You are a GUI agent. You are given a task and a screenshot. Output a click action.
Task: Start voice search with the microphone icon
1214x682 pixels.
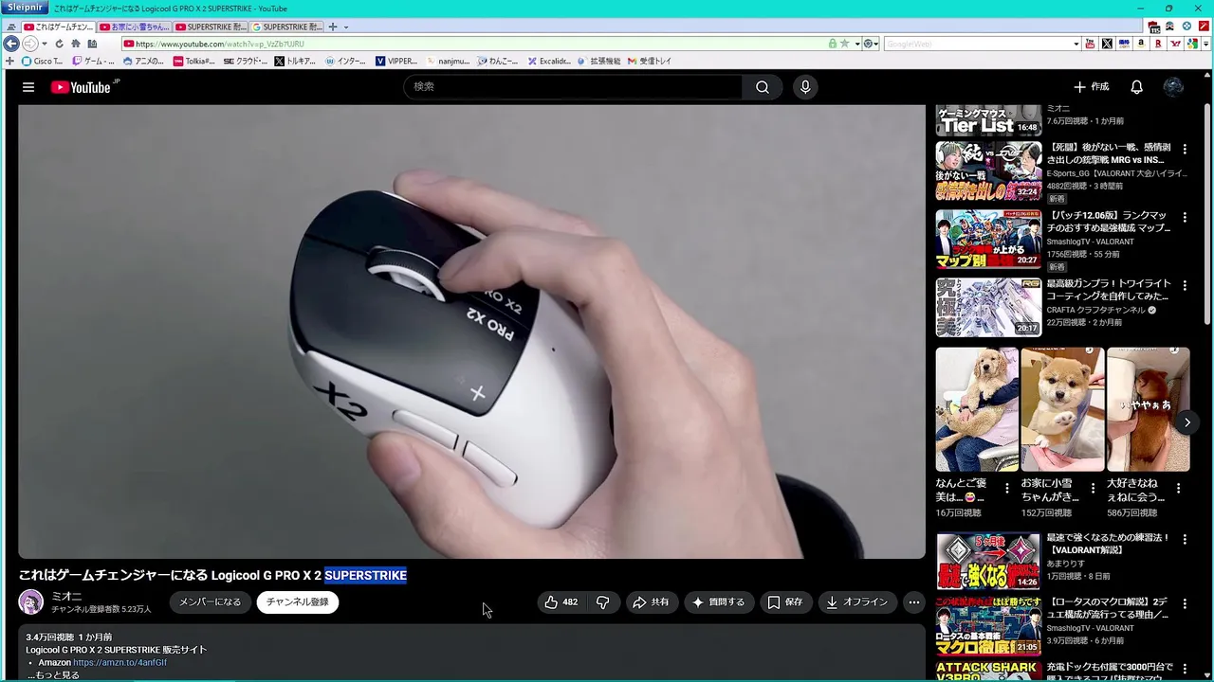click(805, 87)
